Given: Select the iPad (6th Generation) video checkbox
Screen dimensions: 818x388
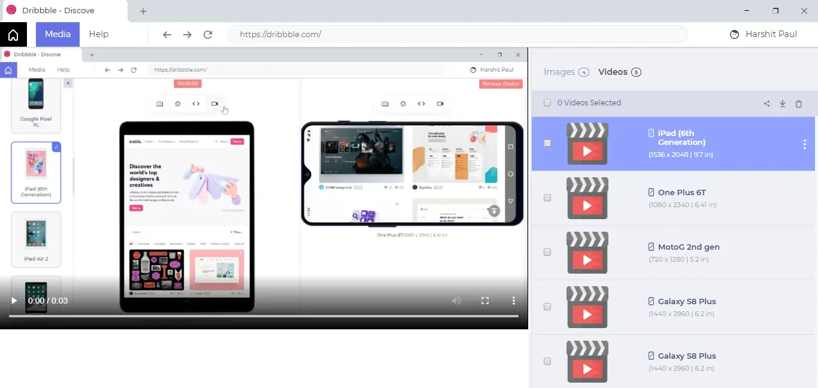Looking at the screenshot, I should 547,143.
